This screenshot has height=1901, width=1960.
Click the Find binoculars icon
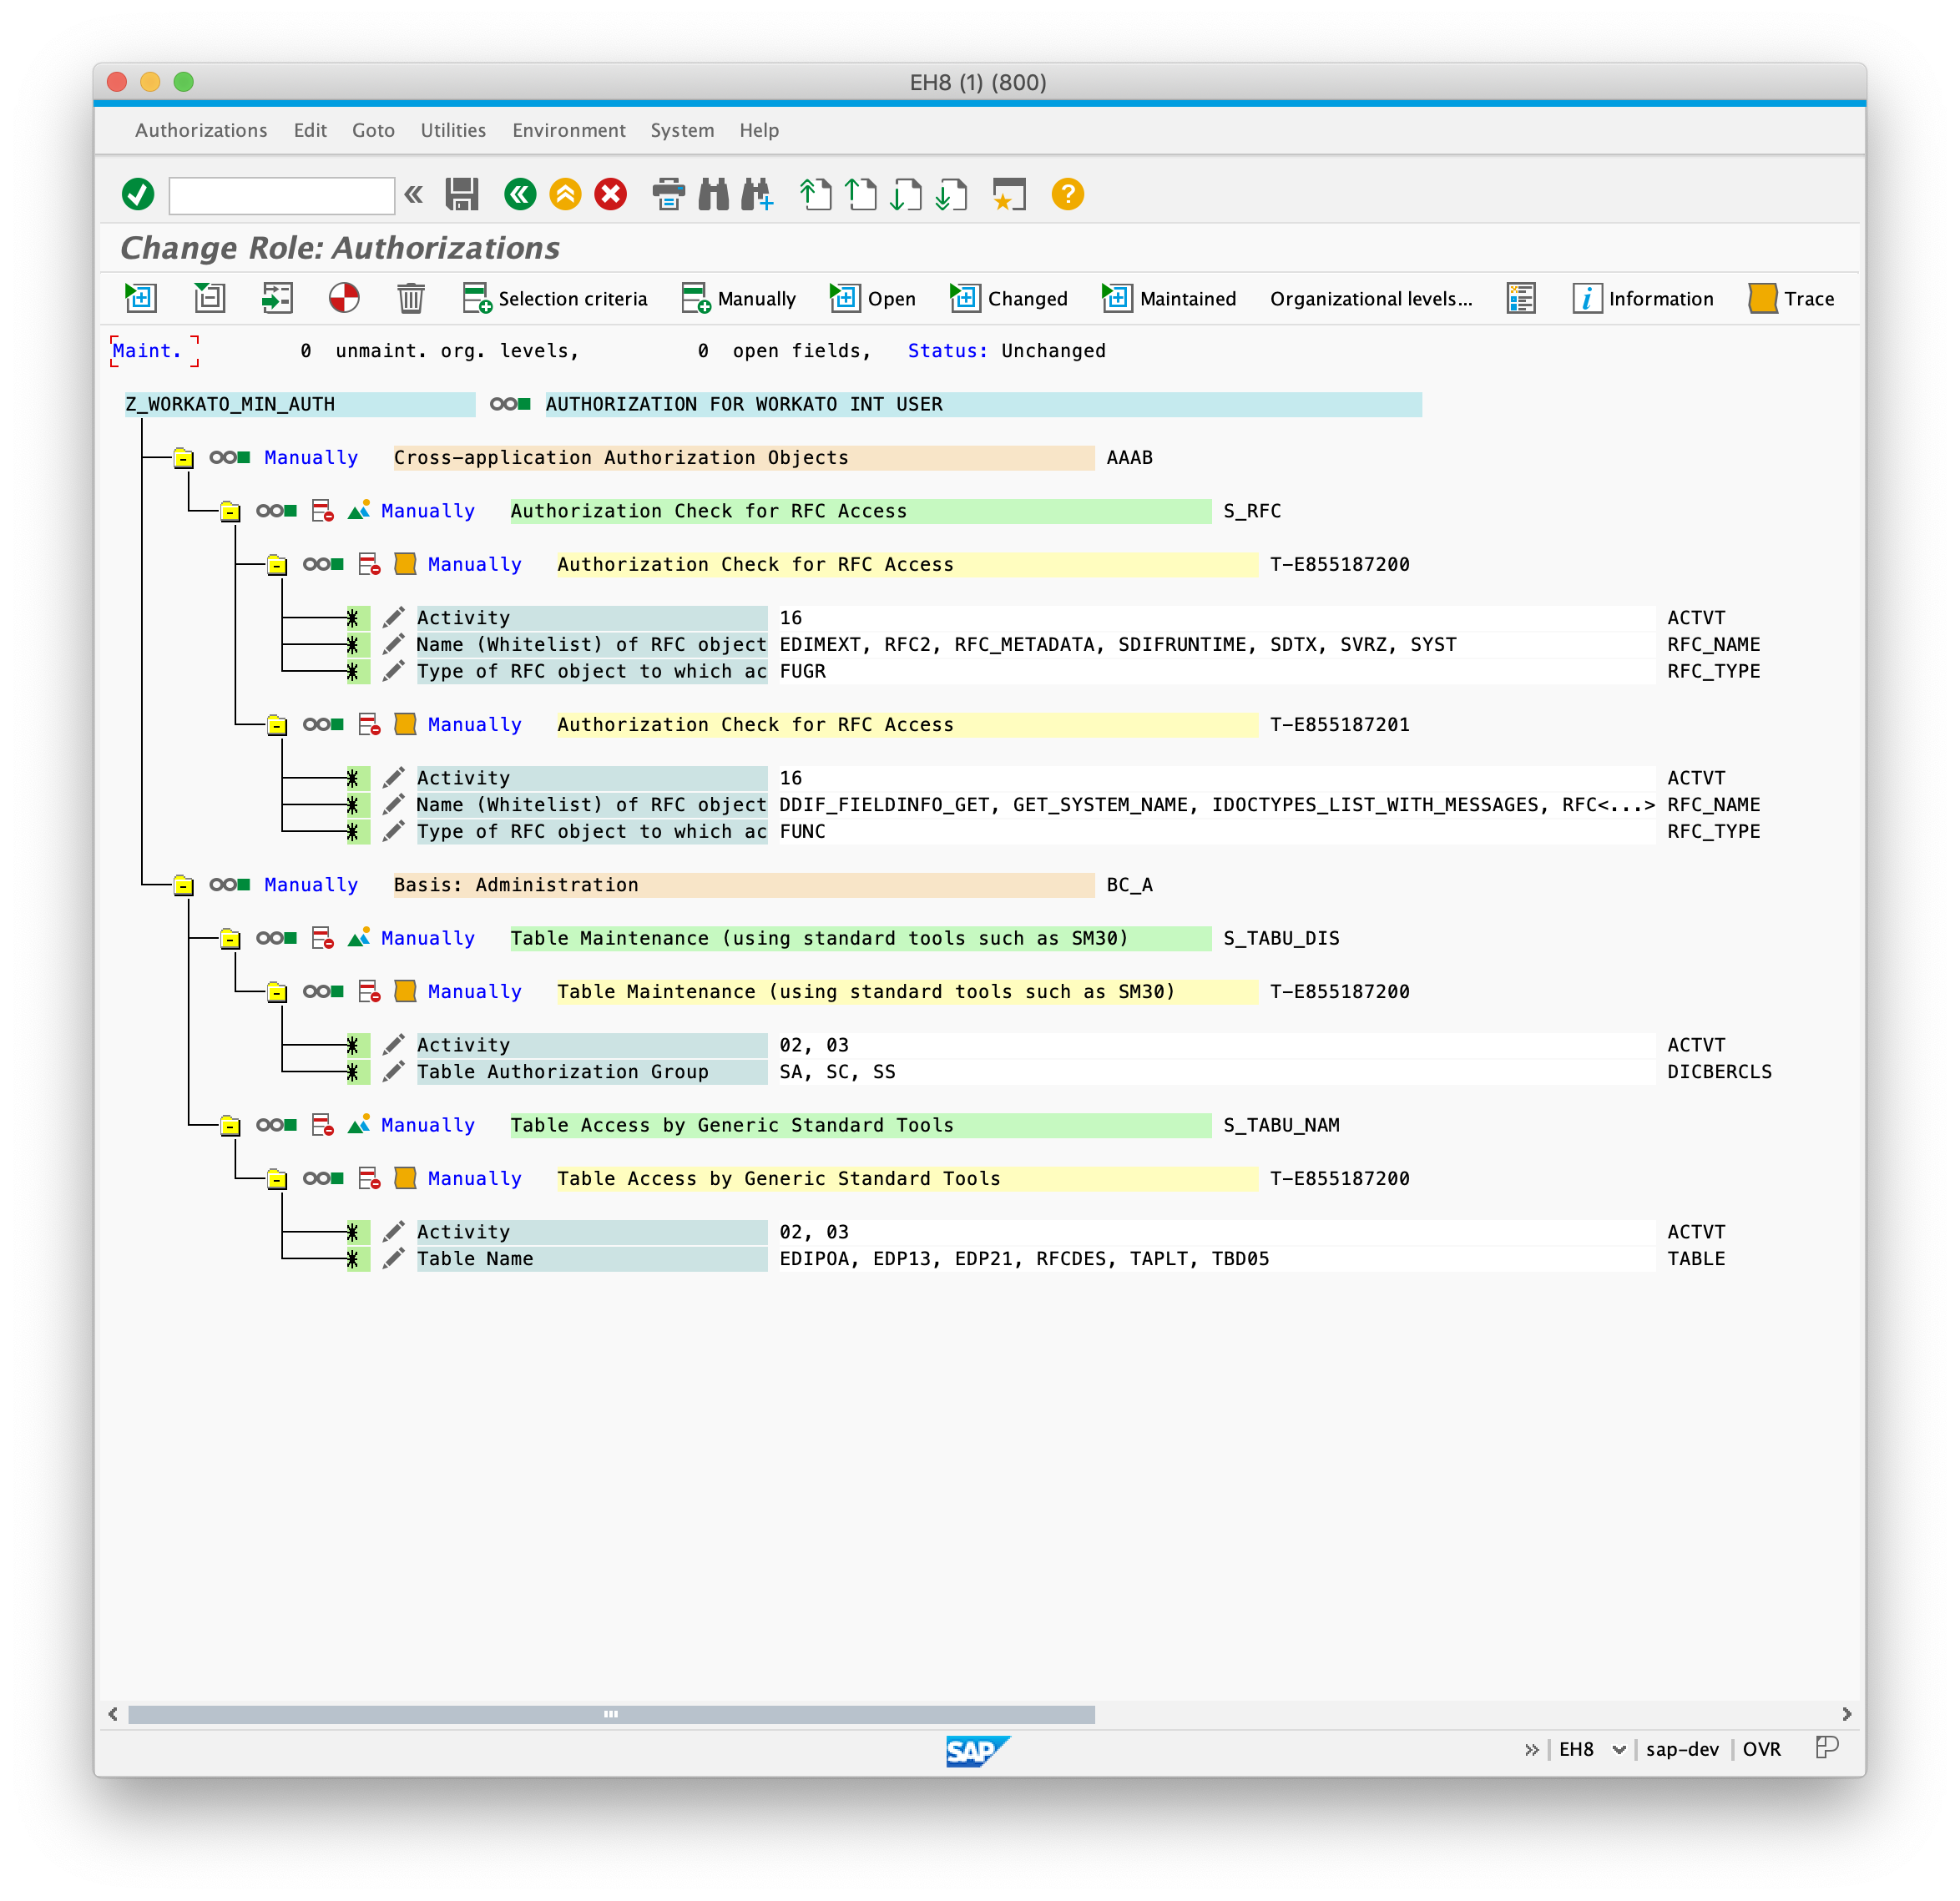tap(713, 194)
